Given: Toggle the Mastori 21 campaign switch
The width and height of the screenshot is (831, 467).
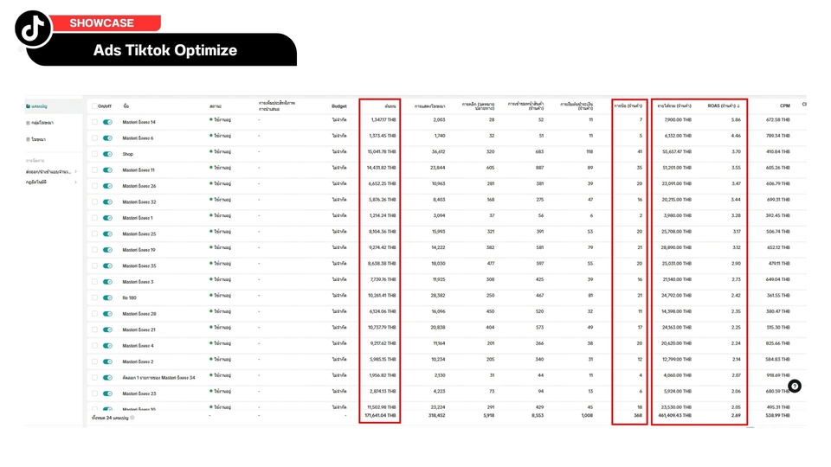Looking at the screenshot, I should pos(107,329).
